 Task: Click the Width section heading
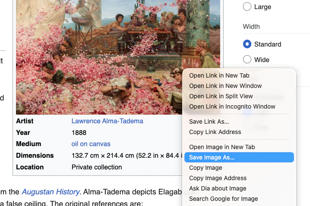[251, 27]
